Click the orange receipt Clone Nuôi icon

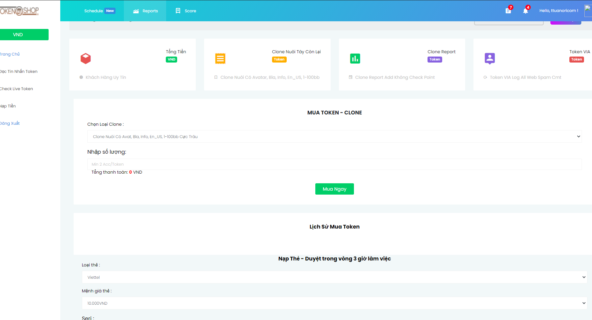point(220,59)
